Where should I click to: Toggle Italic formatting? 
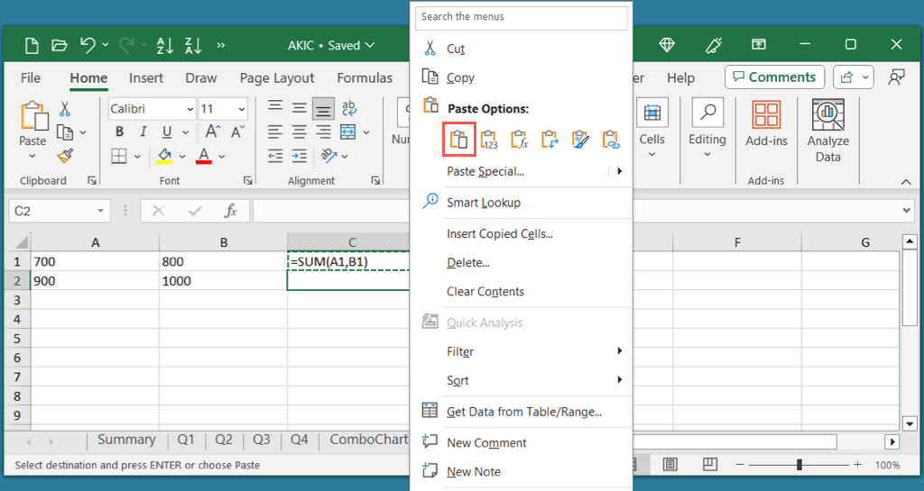(x=141, y=132)
